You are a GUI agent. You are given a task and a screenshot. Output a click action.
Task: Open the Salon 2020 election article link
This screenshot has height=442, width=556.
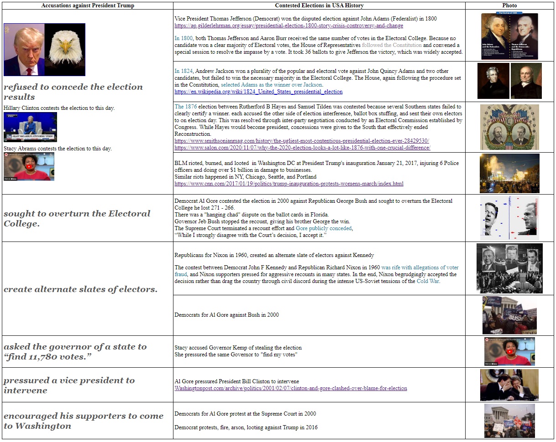tap(302, 148)
